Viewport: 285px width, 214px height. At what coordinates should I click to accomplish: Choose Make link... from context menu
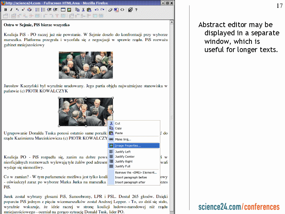tap(123, 139)
